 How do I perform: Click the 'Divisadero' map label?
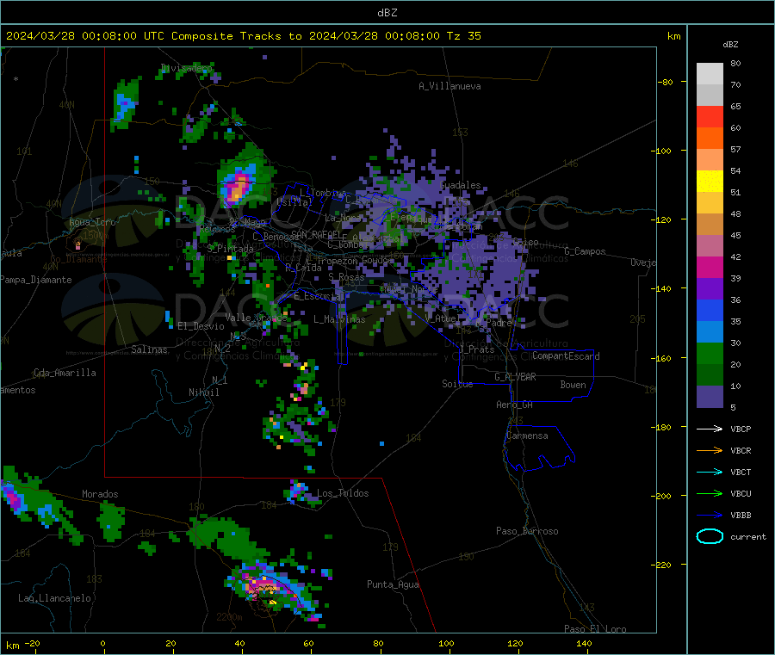click(186, 68)
